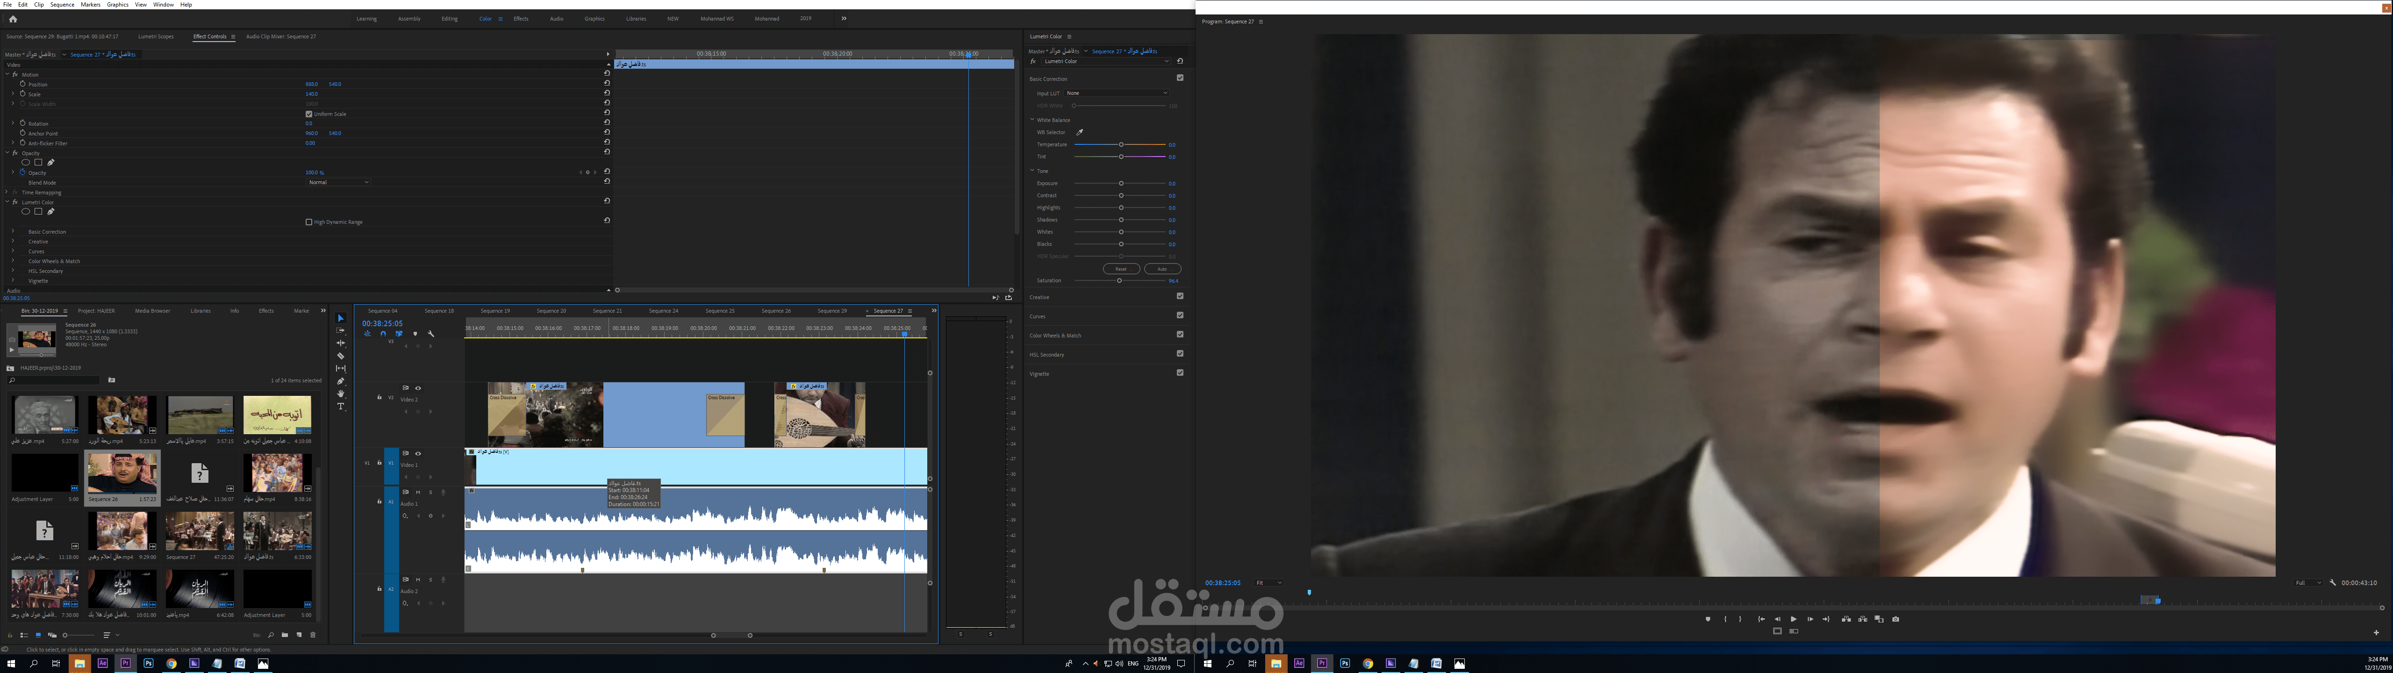Select the Track Select Forward tool
This screenshot has width=2393, height=673.
pyautogui.click(x=341, y=331)
